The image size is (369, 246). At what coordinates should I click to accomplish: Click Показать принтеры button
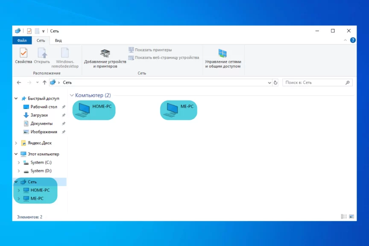coord(150,50)
